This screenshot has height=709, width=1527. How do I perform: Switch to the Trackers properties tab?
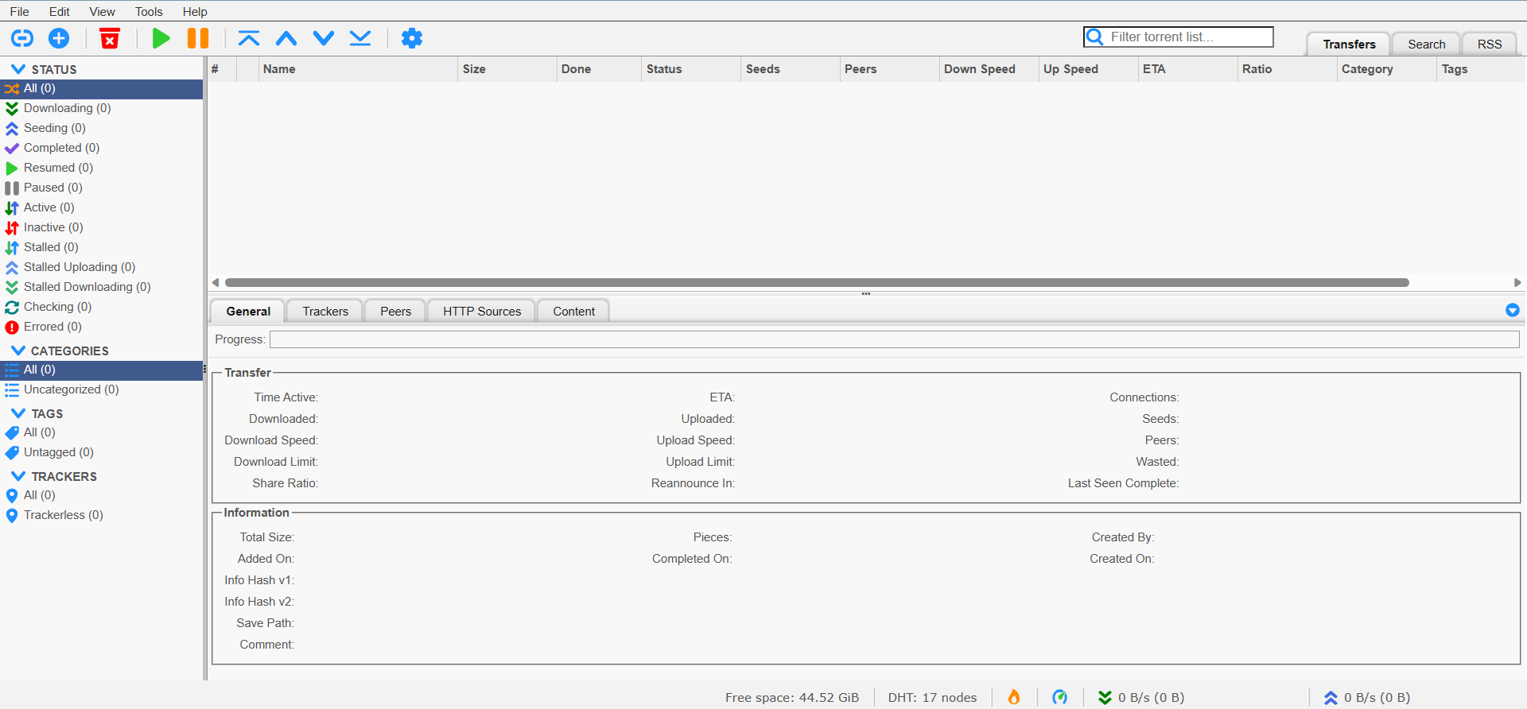[x=325, y=312]
